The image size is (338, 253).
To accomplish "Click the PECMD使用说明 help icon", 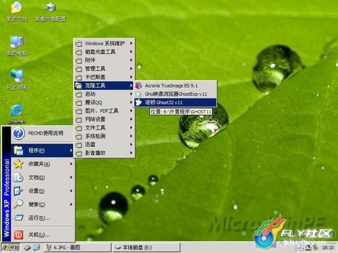I will pos(18,133).
